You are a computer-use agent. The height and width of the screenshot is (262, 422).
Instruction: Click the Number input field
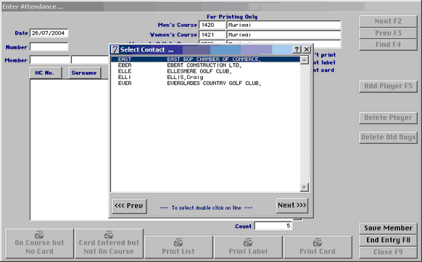click(49, 47)
